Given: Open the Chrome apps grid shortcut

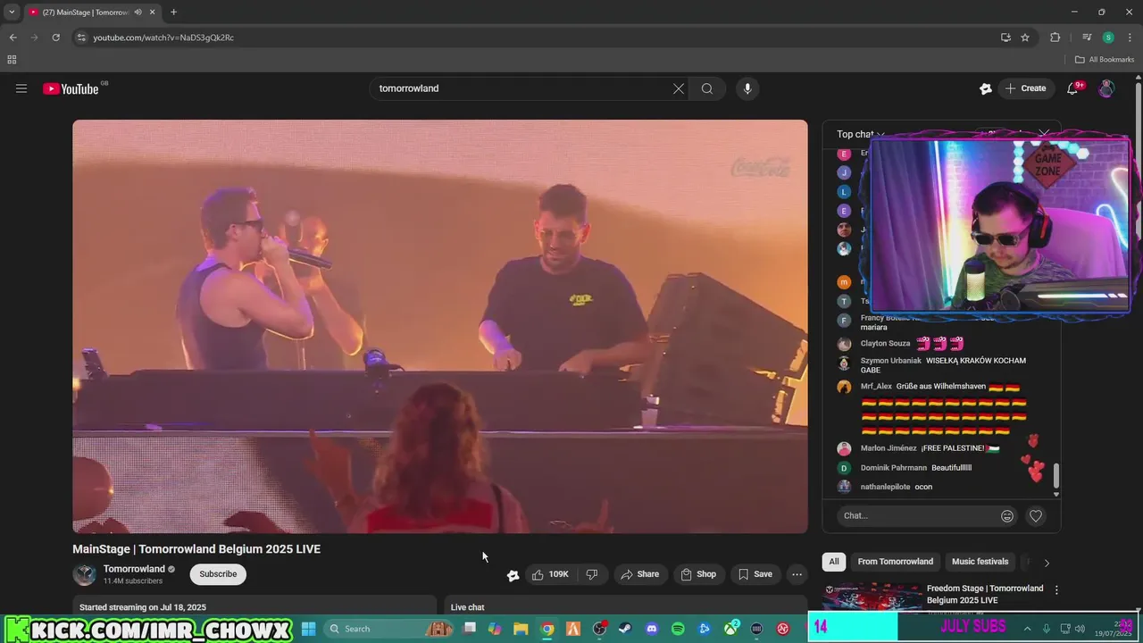Looking at the screenshot, I should [12, 60].
